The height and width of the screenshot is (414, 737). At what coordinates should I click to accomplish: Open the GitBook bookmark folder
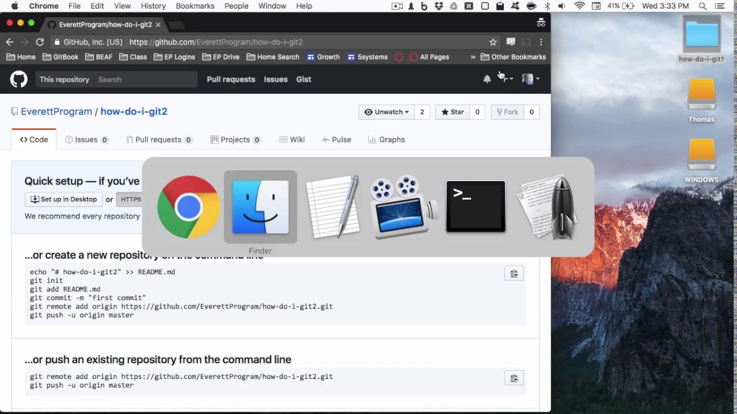pos(60,57)
